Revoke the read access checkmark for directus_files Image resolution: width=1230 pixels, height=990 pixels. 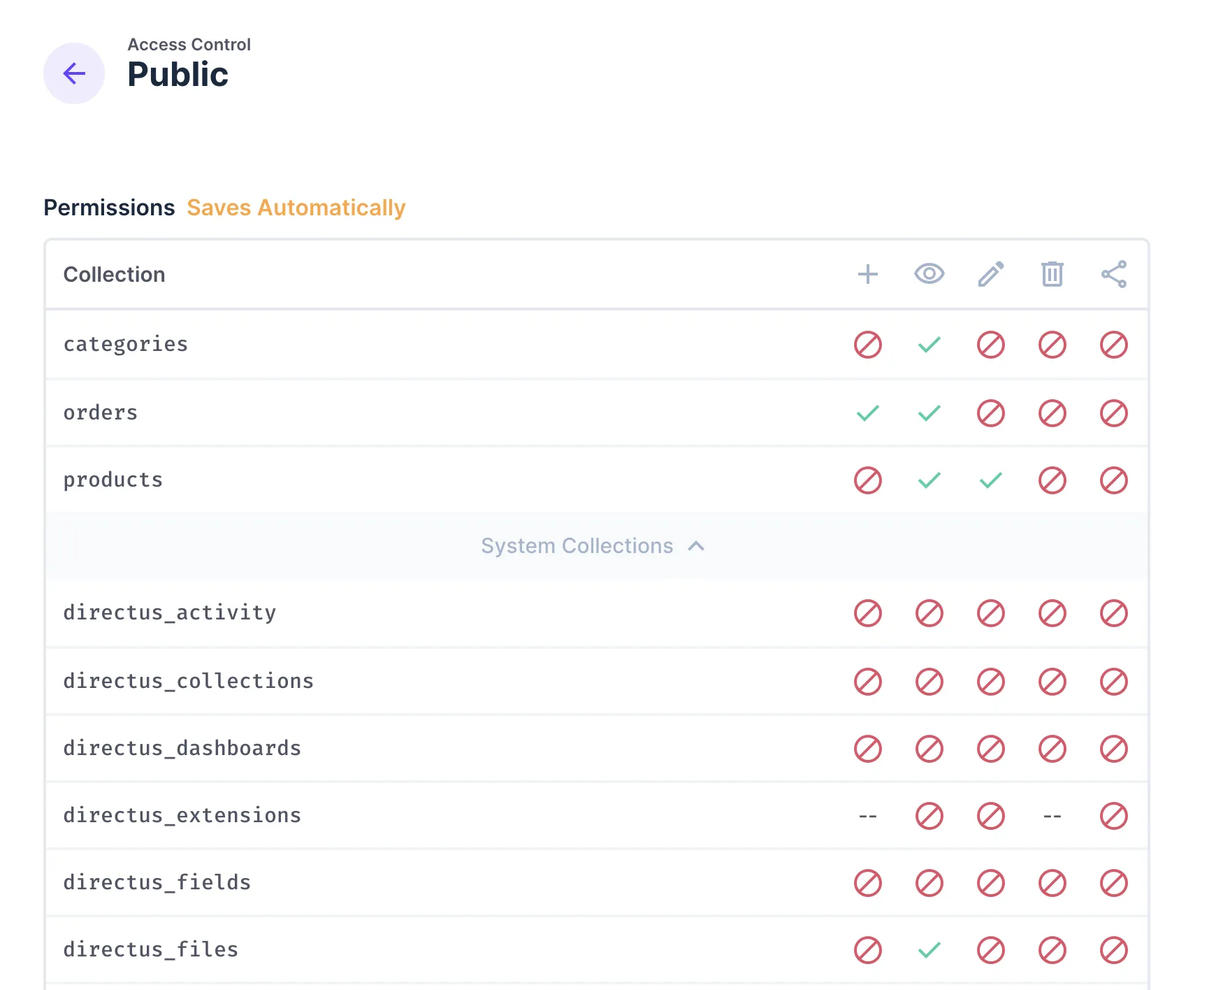point(929,949)
